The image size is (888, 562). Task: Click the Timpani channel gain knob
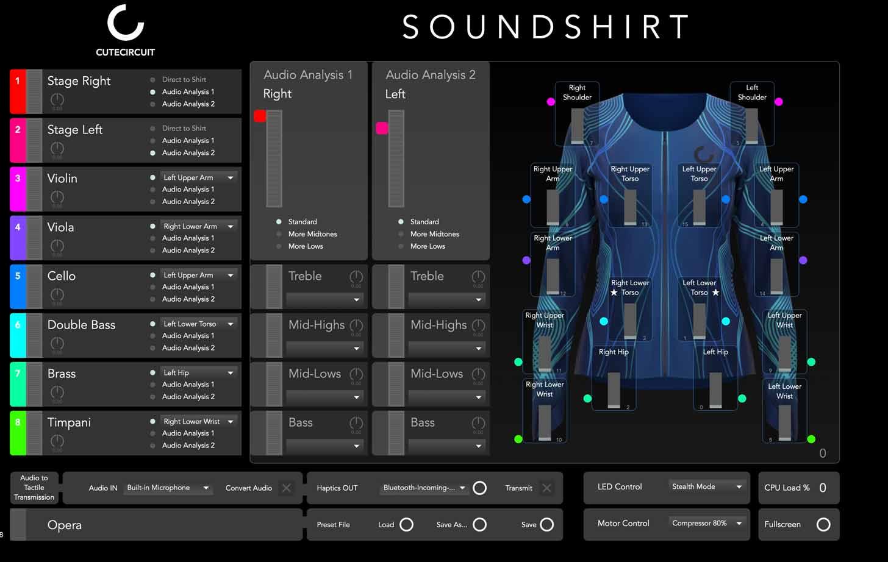pos(57,441)
